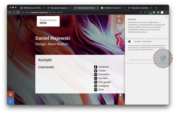
Task: Click the Kulturserver NRW logo
Action: (48, 21)
